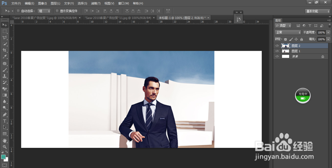Screen dimensions: 332x168
Task: Reset default foreground and background colors
Action: click(2, 152)
